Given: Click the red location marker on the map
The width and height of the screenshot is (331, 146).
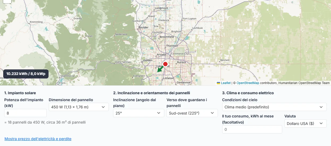Looking at the screenshot, I should coord(165,64).
